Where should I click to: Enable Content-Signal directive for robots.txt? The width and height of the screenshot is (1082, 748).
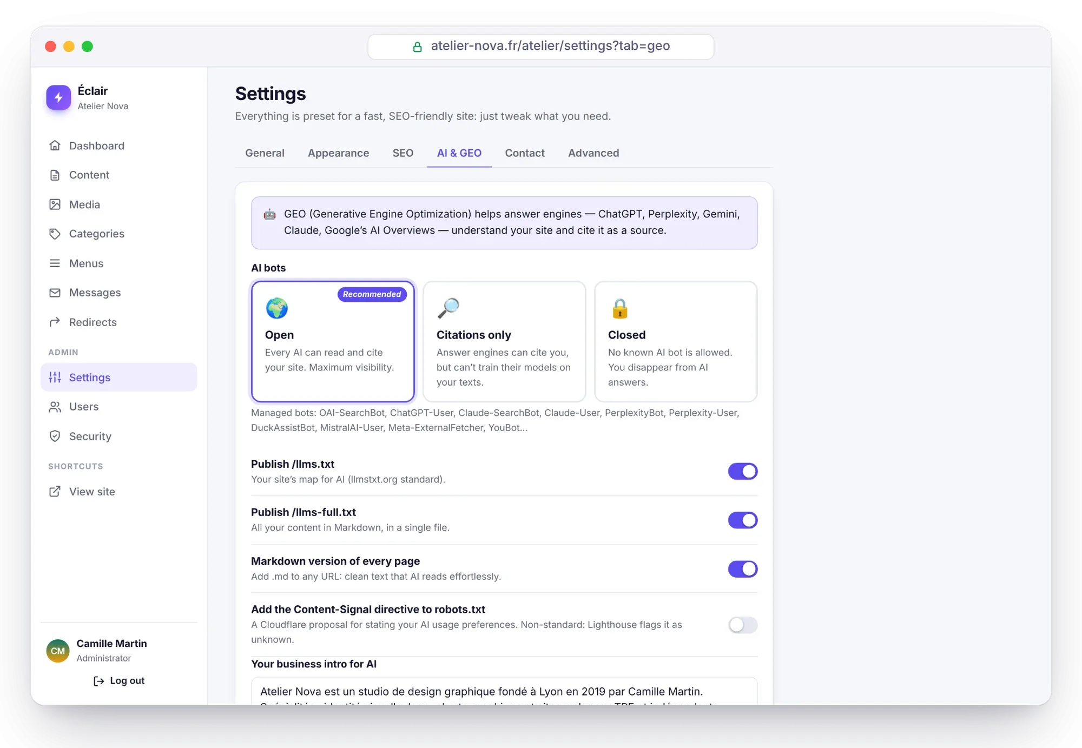pos(742,625)
